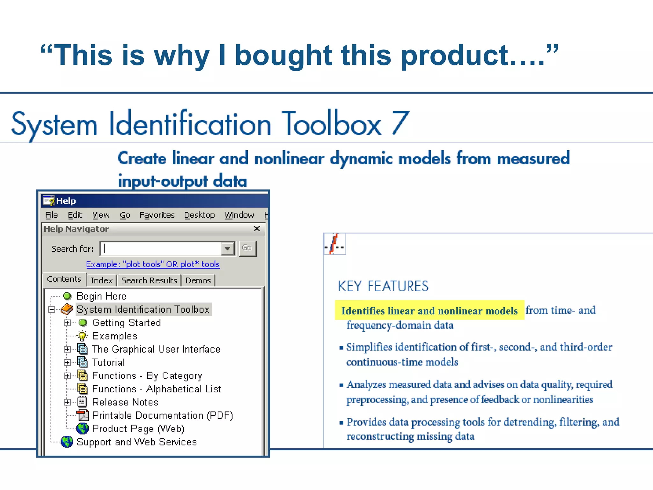Select Support and Web Services item

136,442
